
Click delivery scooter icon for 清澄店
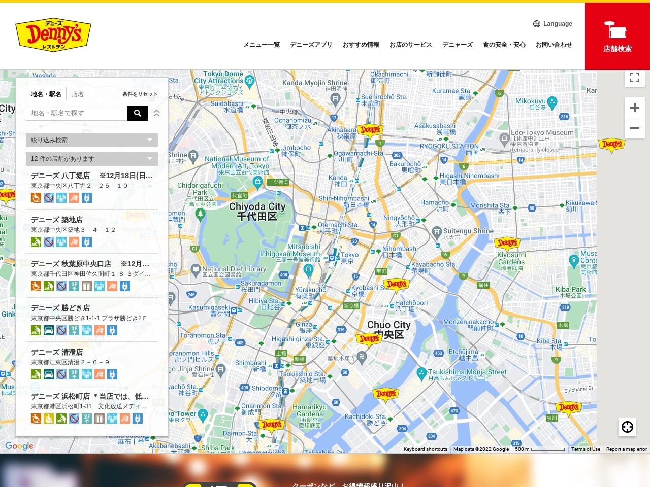pyautogui.click(x=100, y=374)
